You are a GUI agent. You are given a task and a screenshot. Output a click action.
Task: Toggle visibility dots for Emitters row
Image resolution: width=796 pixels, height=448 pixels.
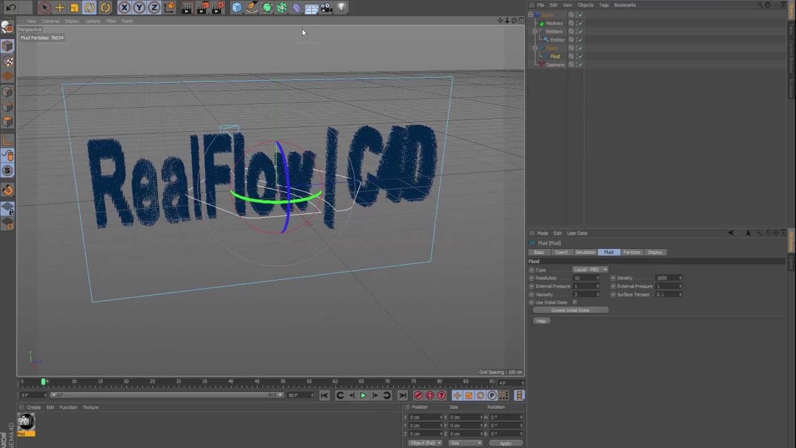pos(576,31)
